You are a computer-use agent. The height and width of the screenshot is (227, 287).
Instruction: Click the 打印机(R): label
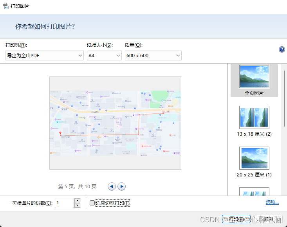(16, 45)
